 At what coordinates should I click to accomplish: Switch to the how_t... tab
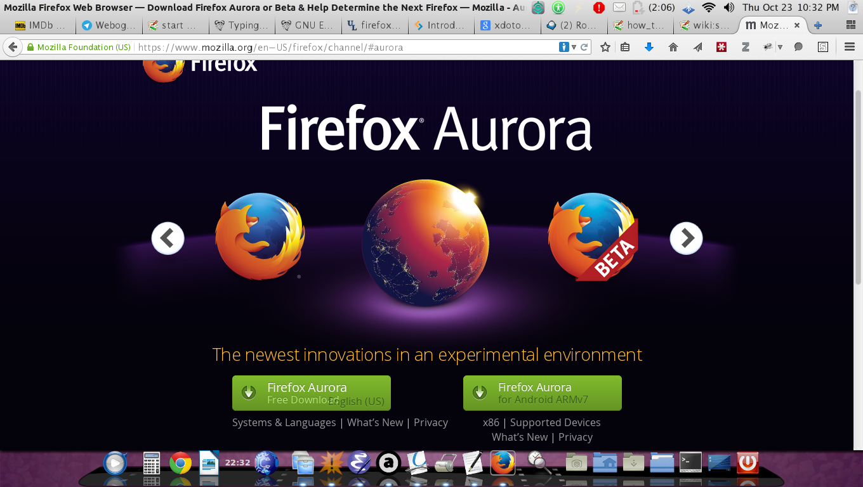click(x=639, y=25)
